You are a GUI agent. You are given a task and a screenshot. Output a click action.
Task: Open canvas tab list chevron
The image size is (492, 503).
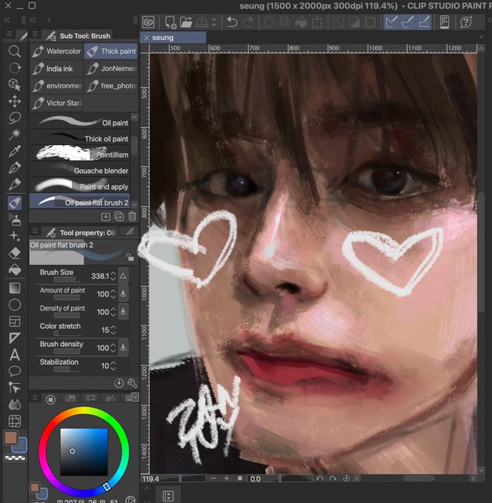click(x=481, y=37)
